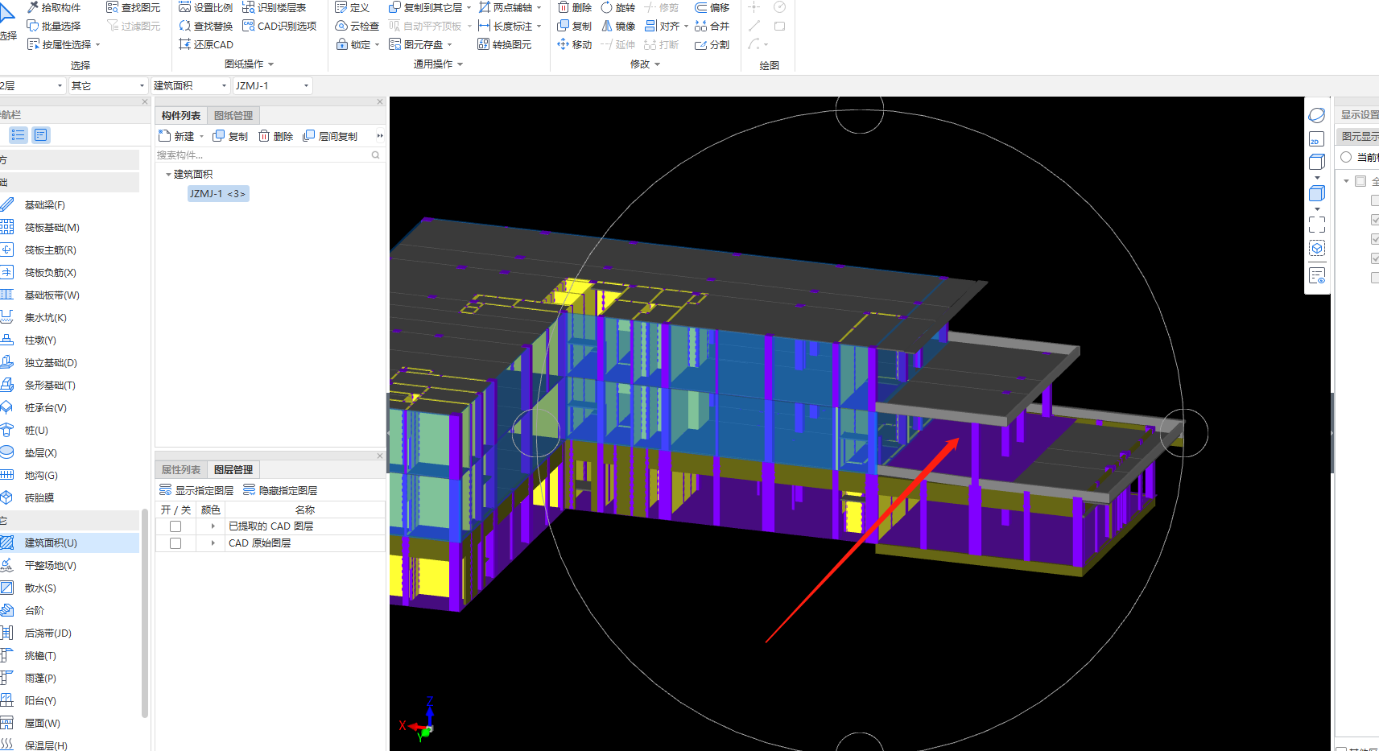Image resolution: width=1379 pixels, height=751 pixels.
Task: Click the 拾取构件 pick component tool
Action: (54, 7)
